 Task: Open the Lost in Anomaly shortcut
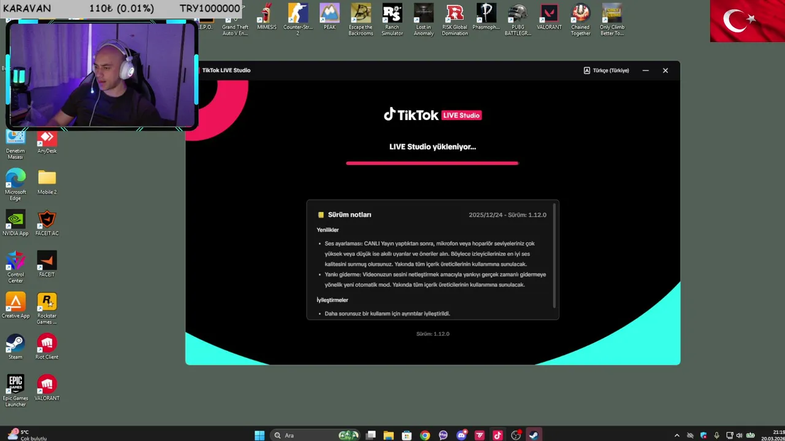424,20
